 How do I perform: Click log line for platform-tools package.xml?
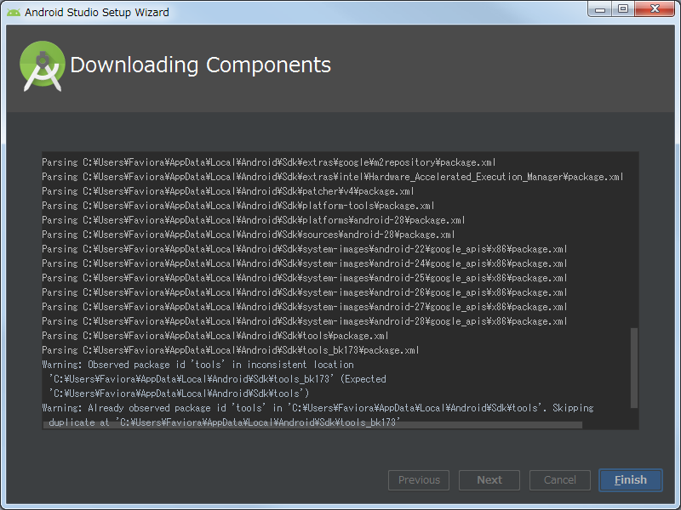click(238, 206)
